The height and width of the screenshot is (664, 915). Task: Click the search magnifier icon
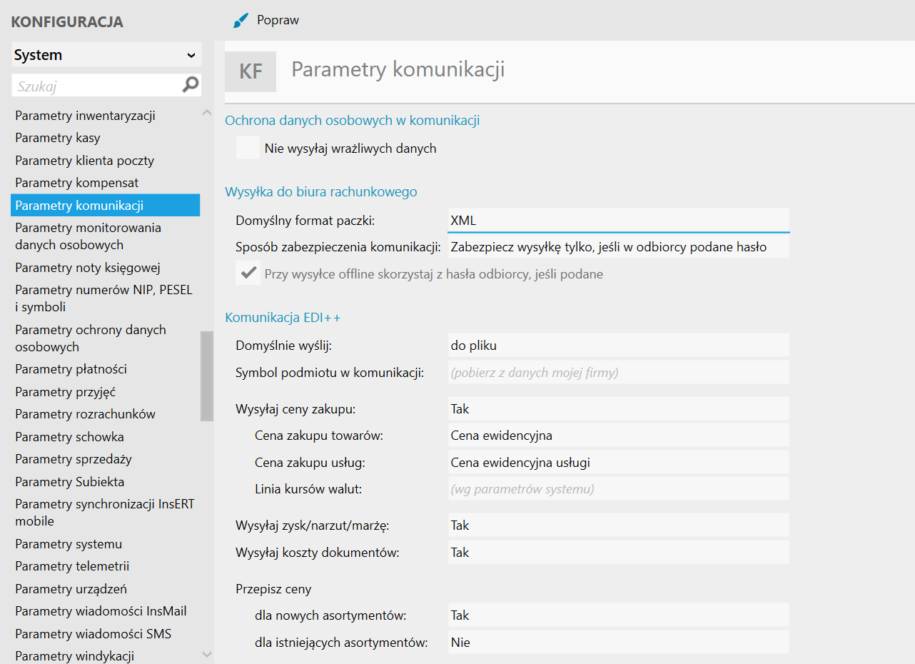(191, 86)
